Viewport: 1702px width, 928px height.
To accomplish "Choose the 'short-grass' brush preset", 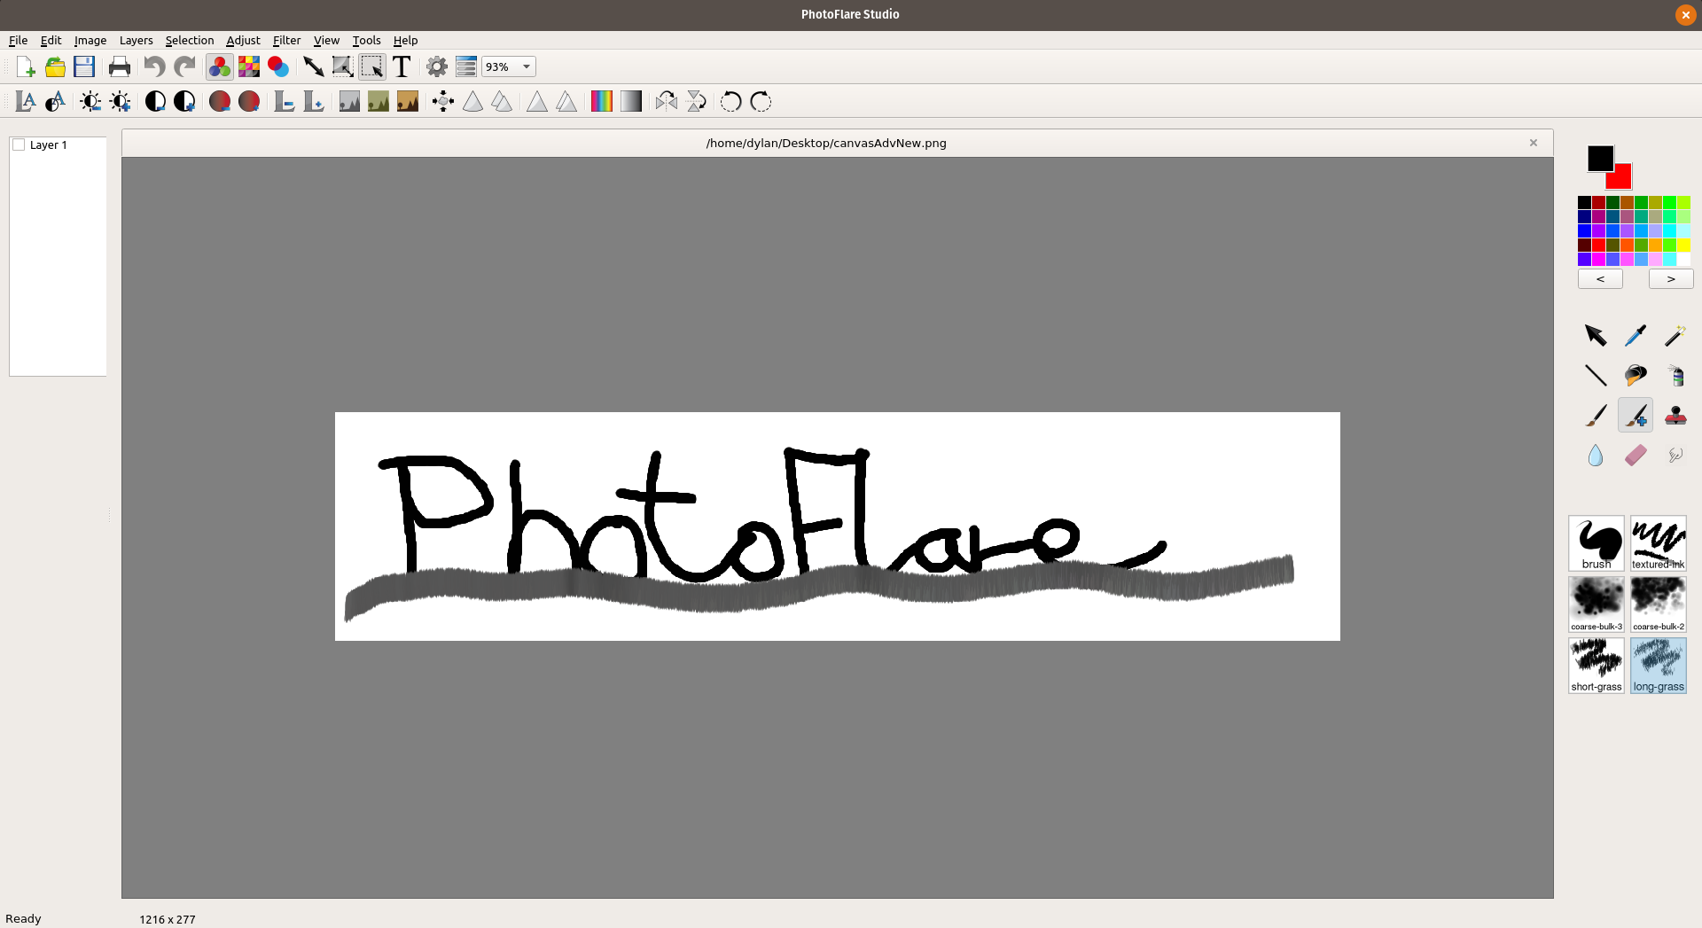I will tap(1597, 666).
